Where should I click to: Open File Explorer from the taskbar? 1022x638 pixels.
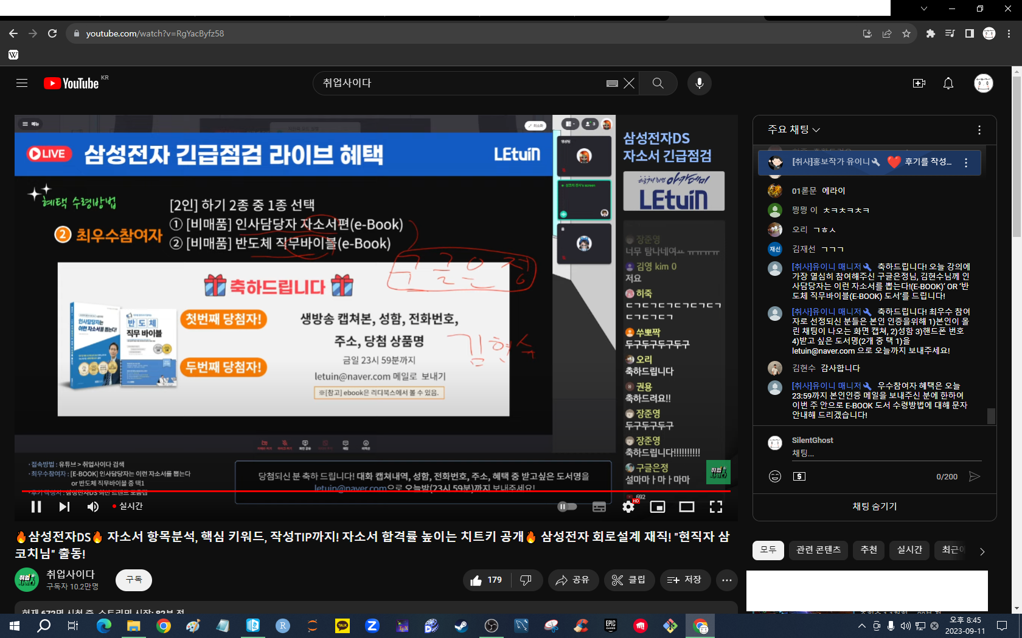(x=134, y=625)
